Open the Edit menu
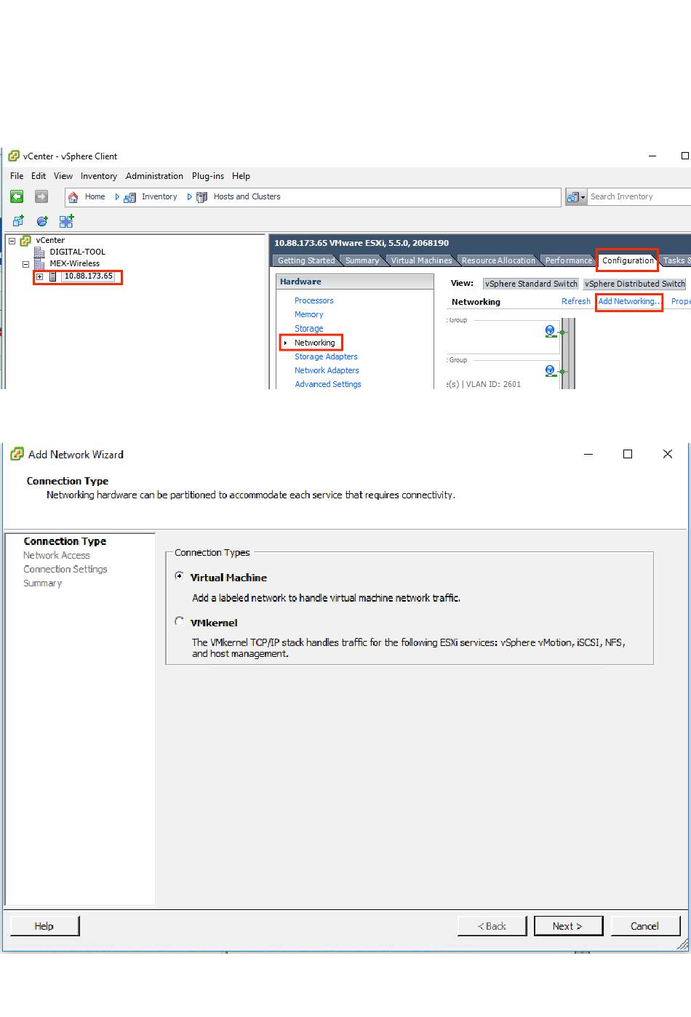The height and width of the screenshot is (1017, 691). pos(39,176)
